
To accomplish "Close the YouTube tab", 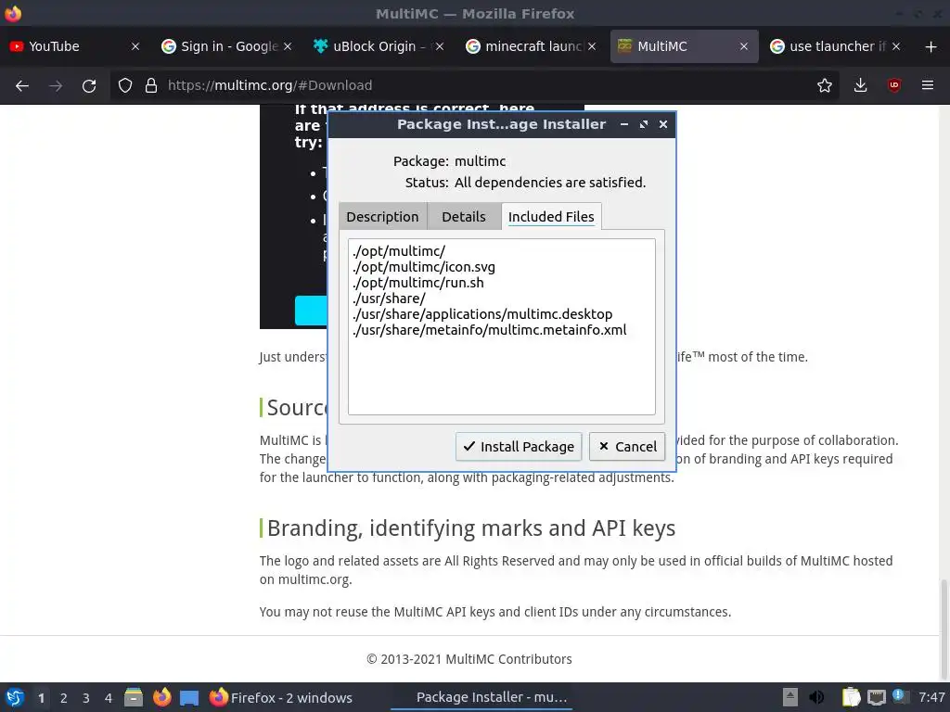I will click(x=135, y=46).
